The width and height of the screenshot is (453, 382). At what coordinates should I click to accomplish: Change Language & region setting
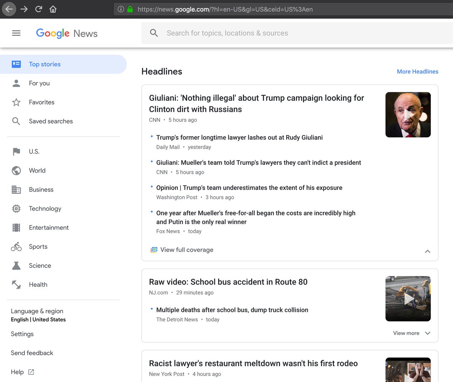pos(38,315)
